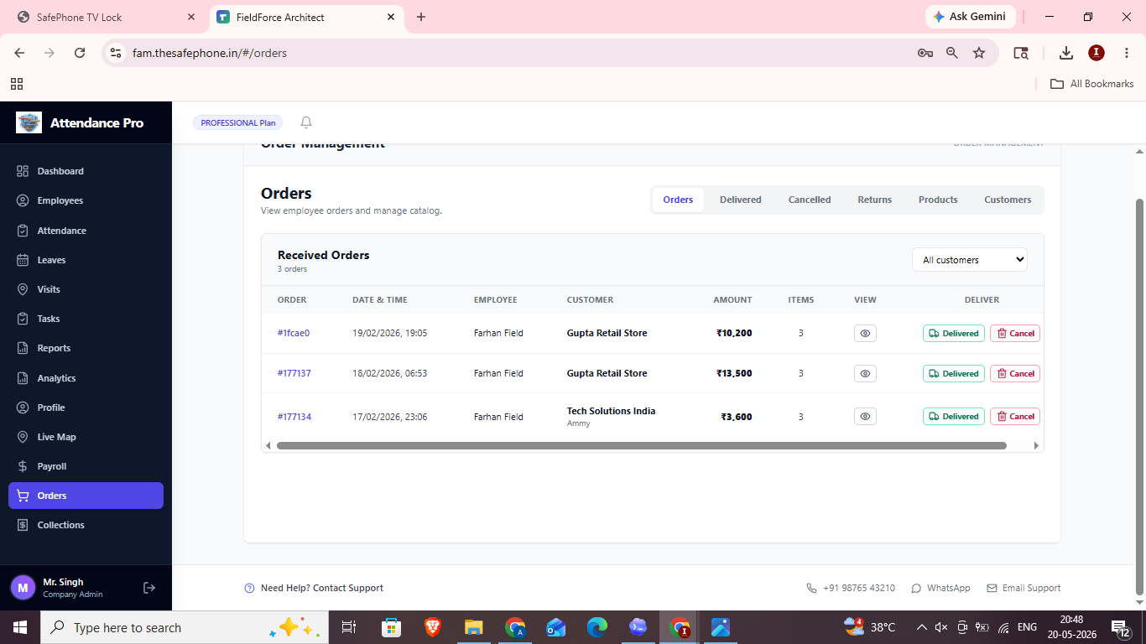The width and height of the screenshot is (1146, 644).
Task: Open the apps grid in bookmarks bar
Action: (x=17, y=84)
